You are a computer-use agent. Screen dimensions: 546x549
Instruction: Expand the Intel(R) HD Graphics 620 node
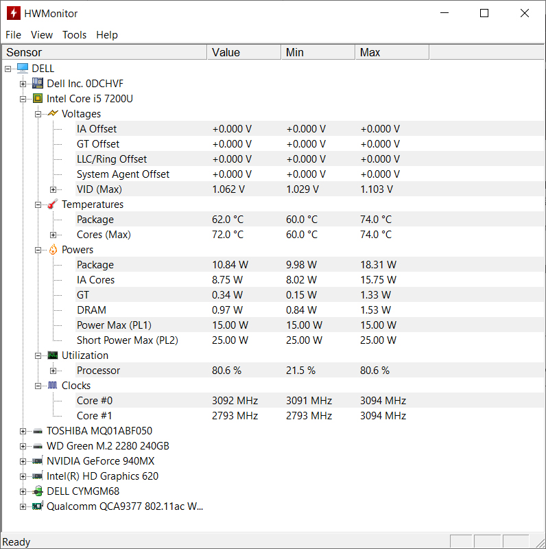click(23, 476)
